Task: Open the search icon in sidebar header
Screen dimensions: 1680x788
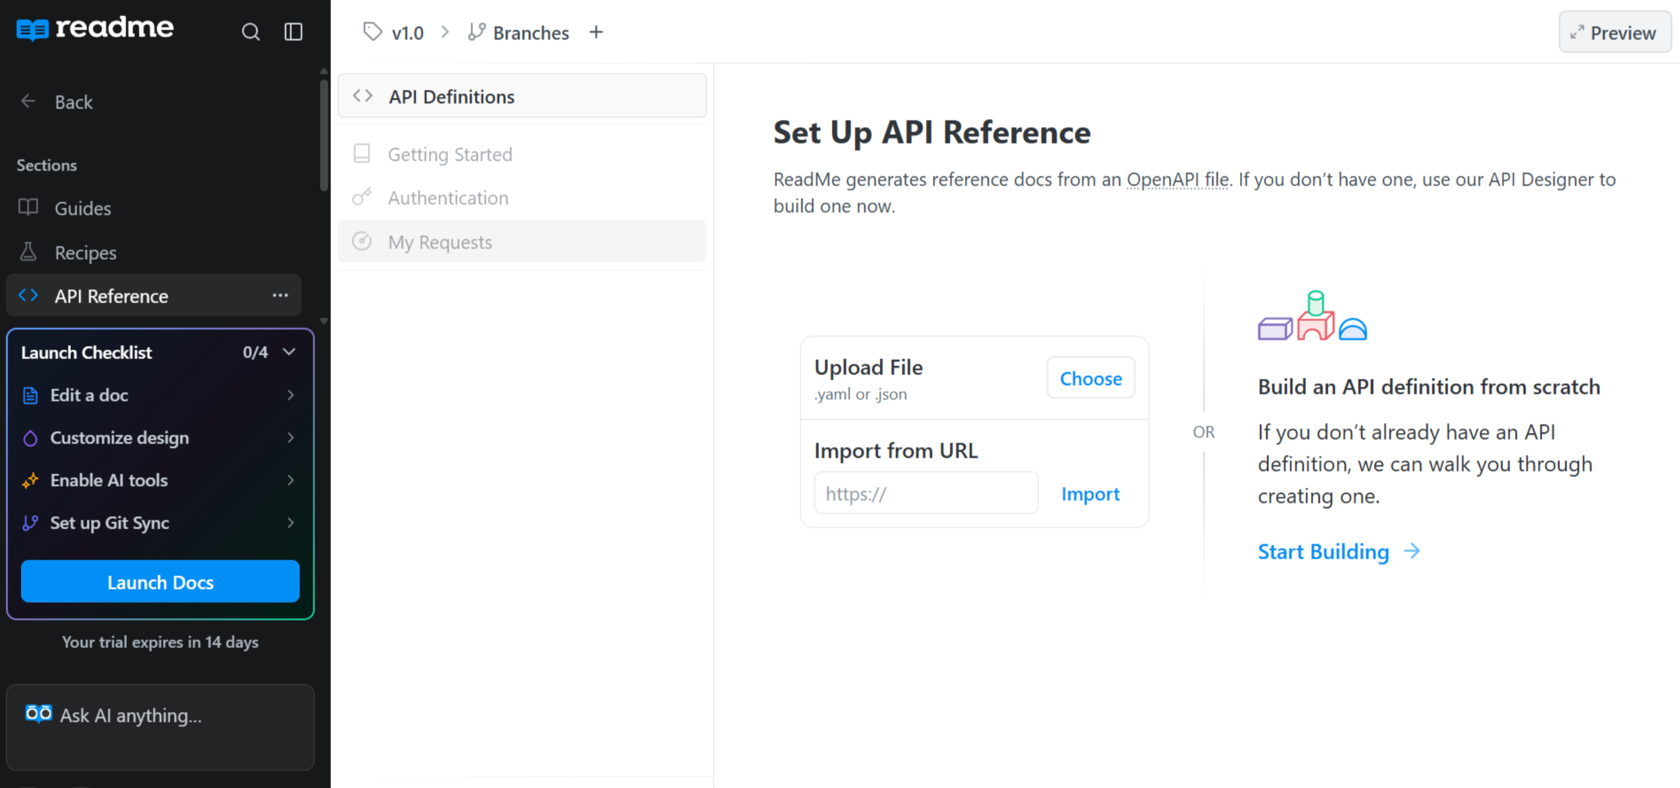Action: click(250, 32)
